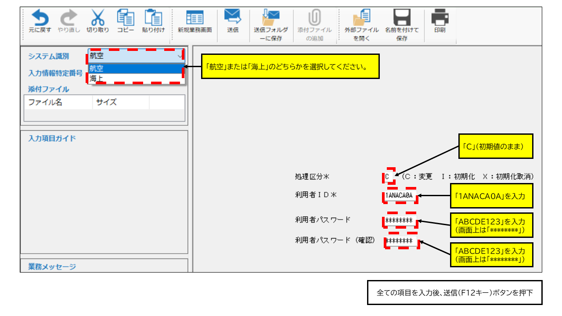This screenshot has height=316, width=562.
Task: Expand the システム識別 dropdown arrow
Action: (x=179, y=56)
